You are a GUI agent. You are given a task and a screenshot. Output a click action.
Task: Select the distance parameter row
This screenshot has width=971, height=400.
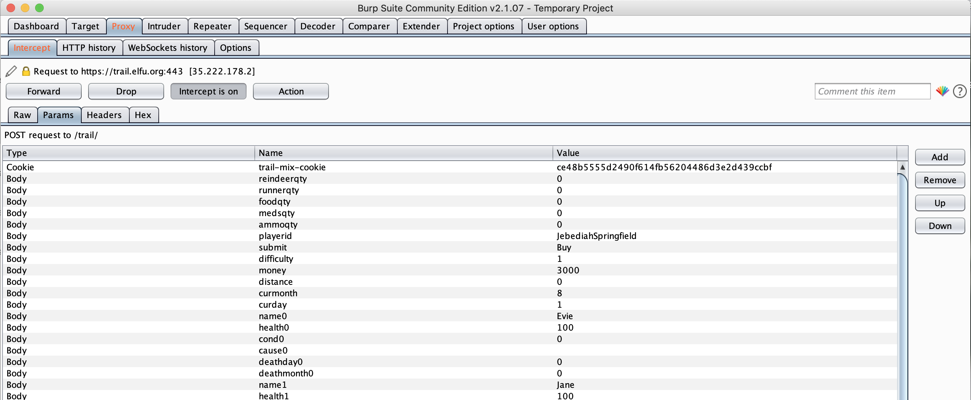(x=450, y=282)
